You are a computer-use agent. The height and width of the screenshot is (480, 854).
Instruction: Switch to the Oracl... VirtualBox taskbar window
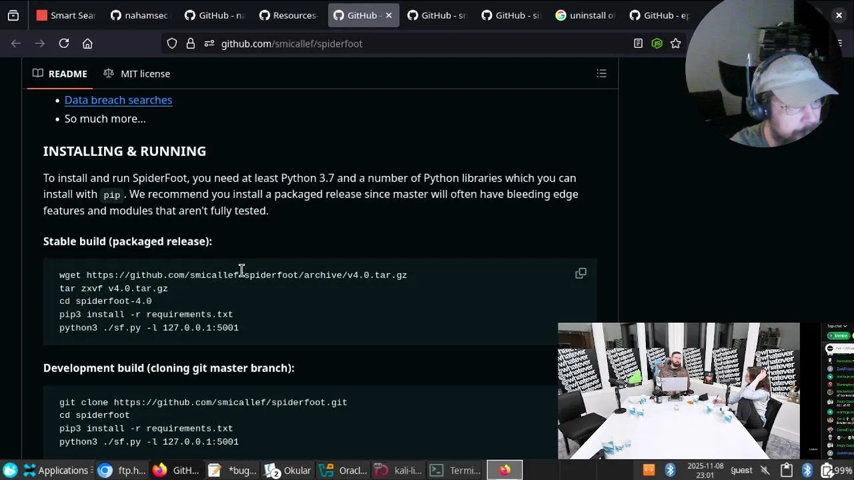click(342, 471)
